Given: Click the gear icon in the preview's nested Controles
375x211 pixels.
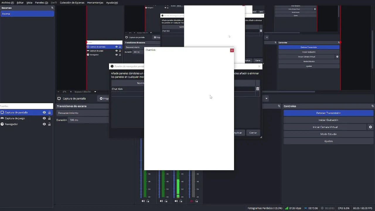Looking at the screenshot, I should tap(337, 57).
